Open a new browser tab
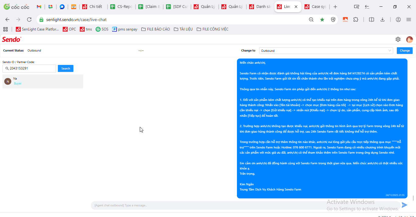Viewport: 416px width, 217px height. pyautogui.click(x=335, y=7)
